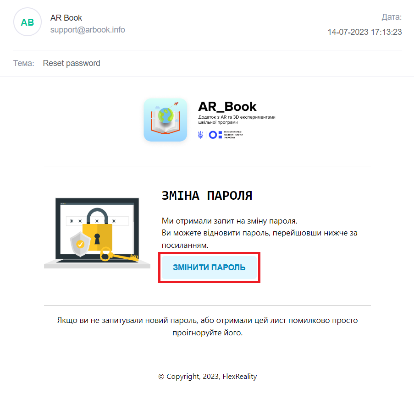Click the masked asterisks password field graphic
Image resolution: width=414 pixels, height=399 pixels.
point(97,221)
